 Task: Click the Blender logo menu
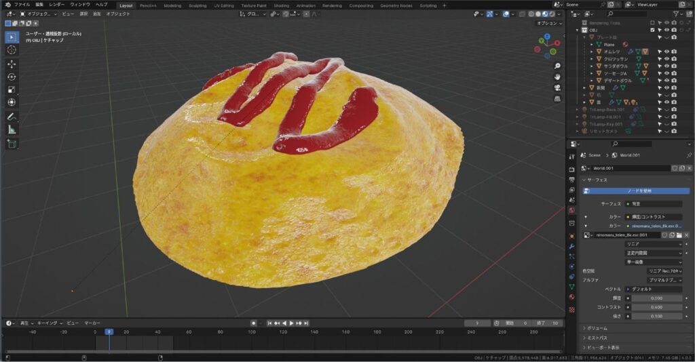pos(7,5)
